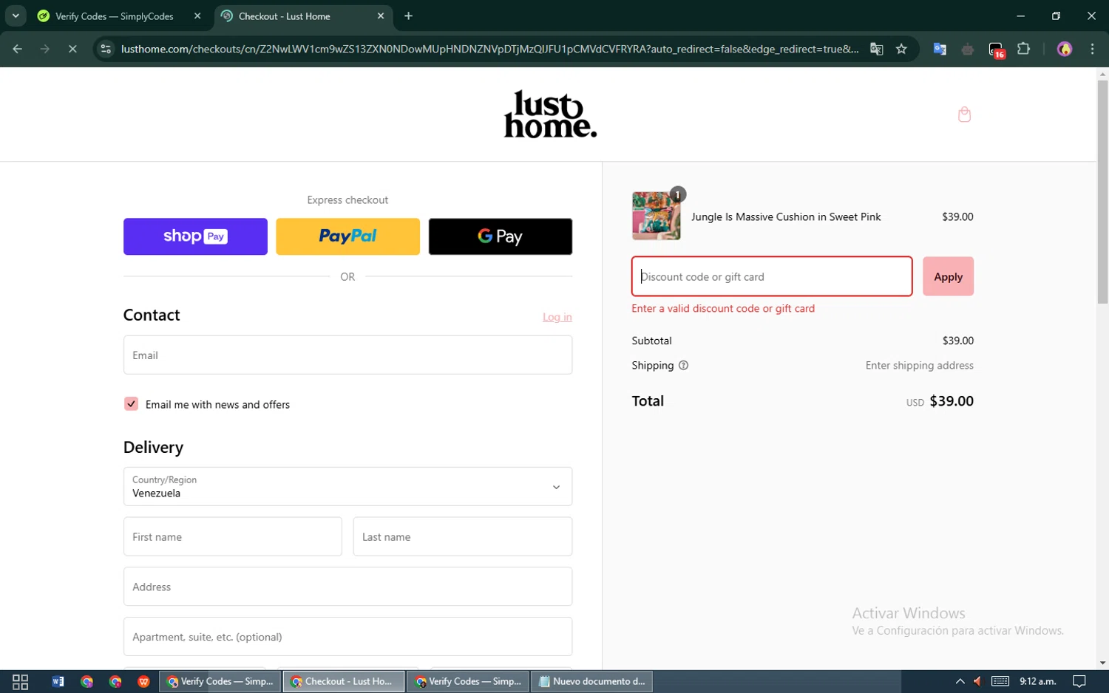Uncheck Email me with news and offers
This screenshot has width=1109, height=693.
click(131, 404)
